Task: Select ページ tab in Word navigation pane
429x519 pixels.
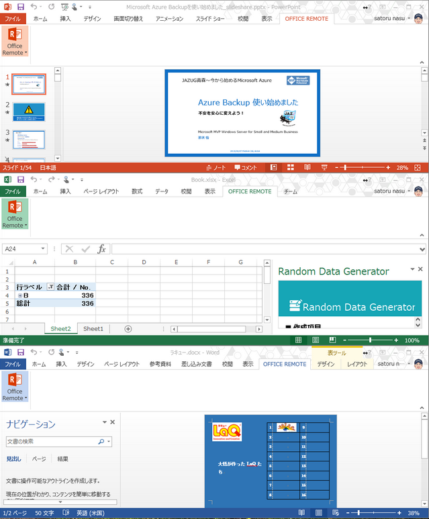Action: 39,459
